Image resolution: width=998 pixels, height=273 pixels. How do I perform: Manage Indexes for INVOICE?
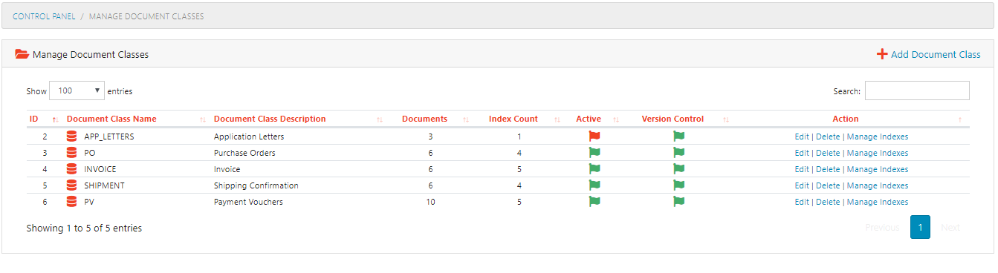point(878,169)
